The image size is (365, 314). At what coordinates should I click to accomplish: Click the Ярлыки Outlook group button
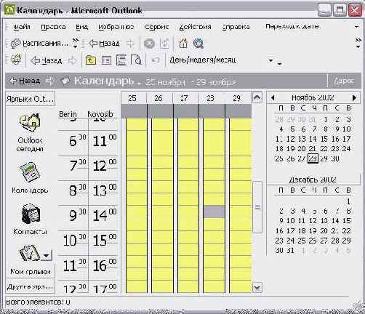pyautogui.click(x=31, y=99)
